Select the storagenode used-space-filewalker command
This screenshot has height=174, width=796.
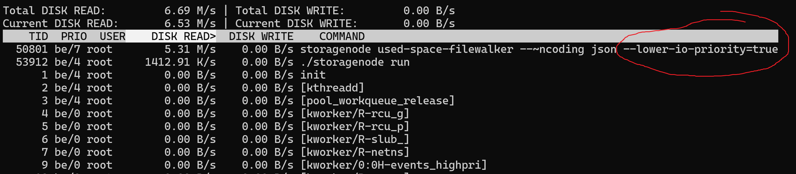(x=406, y=49)
